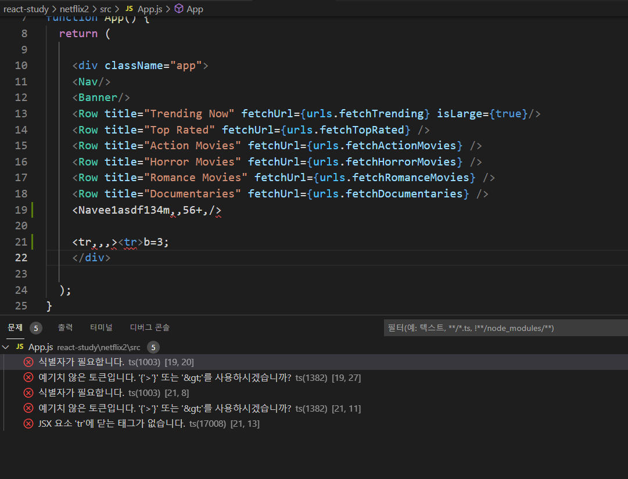
Task: Click 'Top Rated' title string
Action: point(179,129)
